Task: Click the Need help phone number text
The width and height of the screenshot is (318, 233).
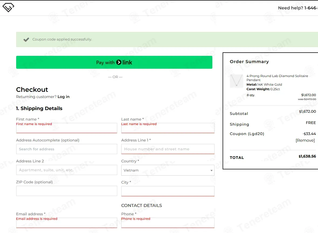Action: click(x=298, y=8)
